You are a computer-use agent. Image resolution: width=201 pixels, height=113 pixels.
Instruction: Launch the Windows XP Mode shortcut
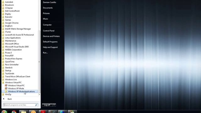16,89
